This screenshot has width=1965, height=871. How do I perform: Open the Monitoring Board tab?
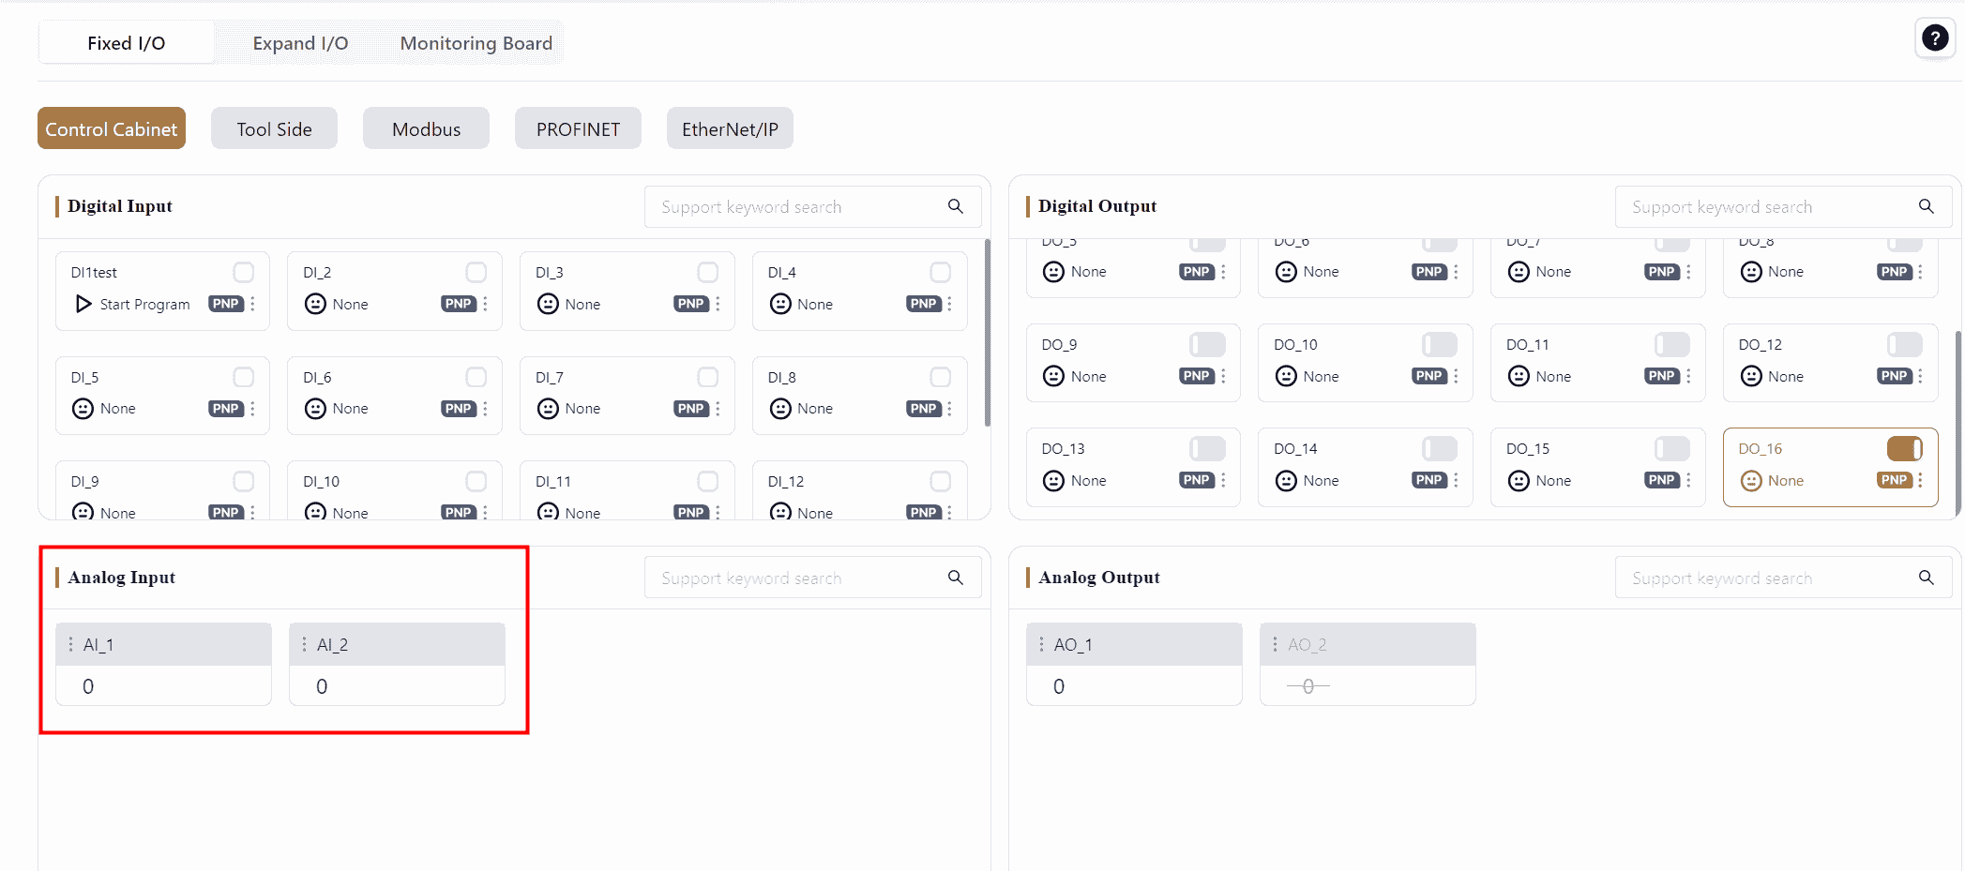coord(476,43)
